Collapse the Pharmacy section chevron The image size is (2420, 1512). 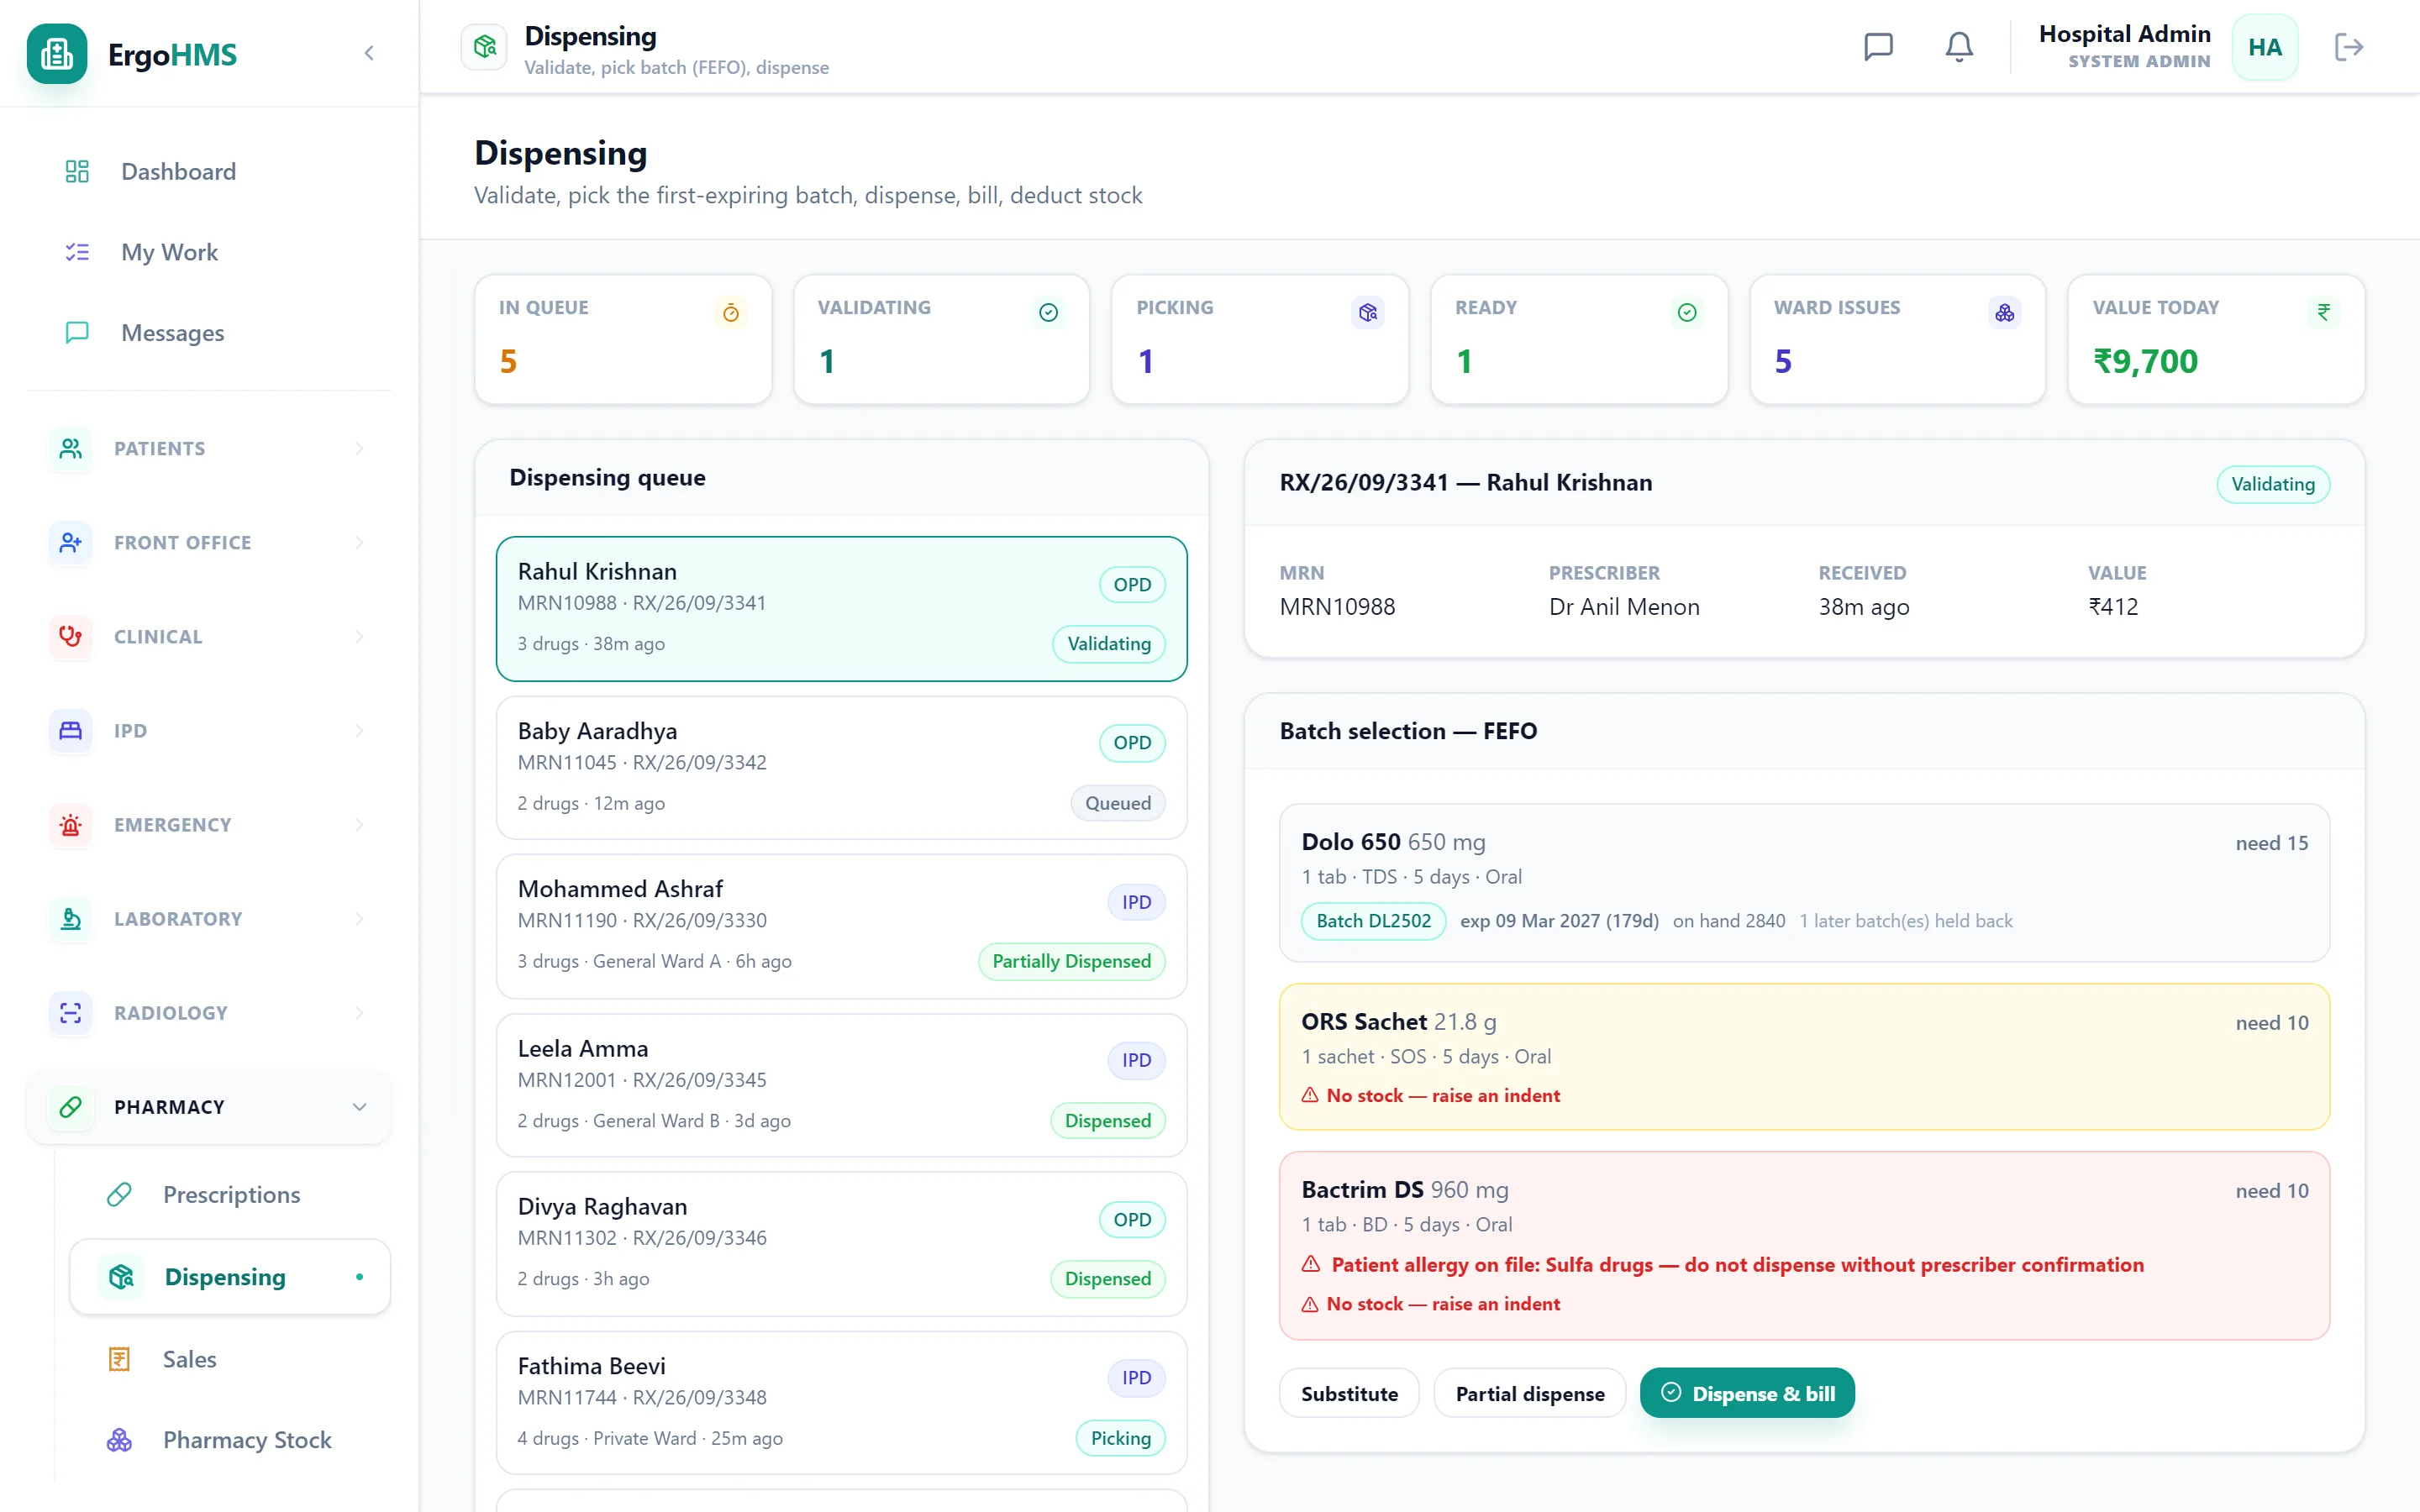tap(359, 1106)
